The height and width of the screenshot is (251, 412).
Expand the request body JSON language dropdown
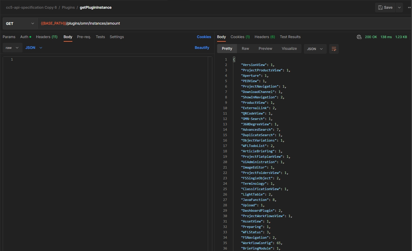[x=34, y=48]
